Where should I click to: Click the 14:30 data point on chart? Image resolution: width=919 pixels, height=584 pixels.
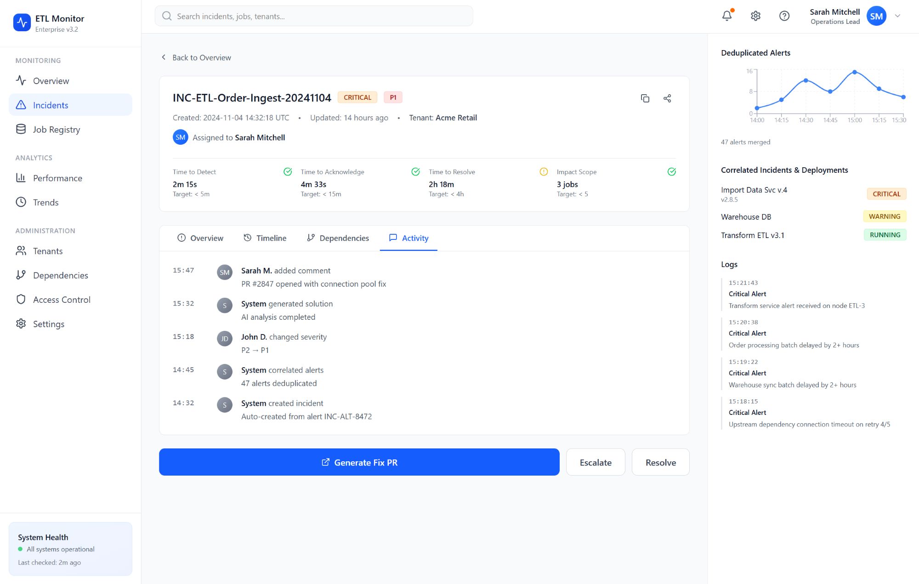pos(806,80)
